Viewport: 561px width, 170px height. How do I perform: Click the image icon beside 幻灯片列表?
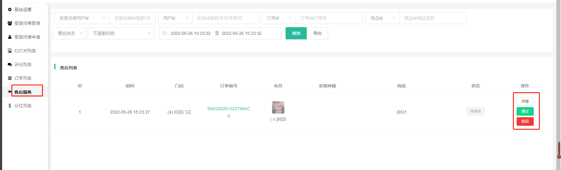pos(10,51)
